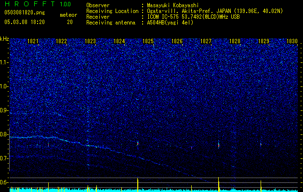303x192 pixels.
Task: Click the 0.9 kHz frequency label
Action: coord(4,110)
